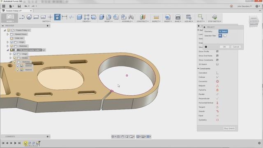Expand the Bodies tree node
The image size is (263, 148).
pos(11,58)
